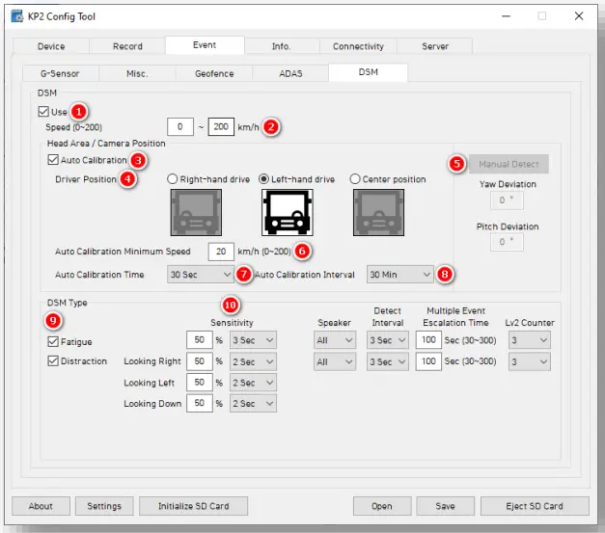
Task: Open the Looking Down seconds dropdown
Action: click(x=253, y=404)
